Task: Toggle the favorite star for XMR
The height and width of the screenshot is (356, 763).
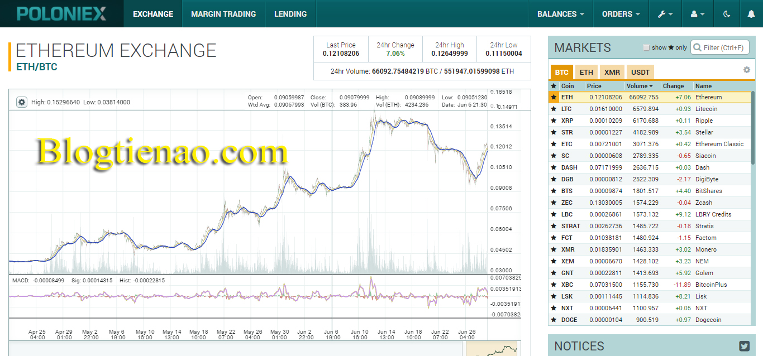Action: click(554, 249)
